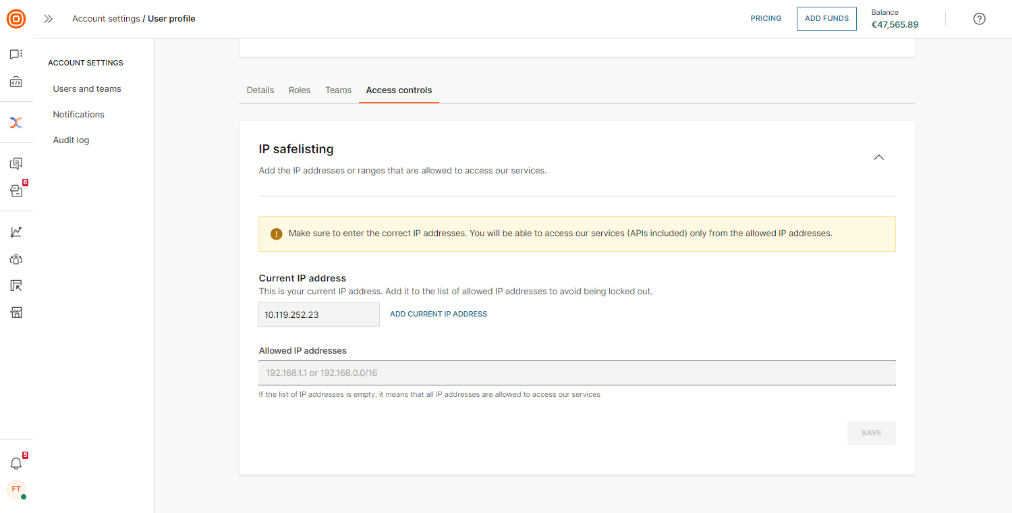Image resolution: width=1012 pixels, height=513 pixels.
Task: Open the chat bubble icon in sidebar
Action: (x=16, y=54)
